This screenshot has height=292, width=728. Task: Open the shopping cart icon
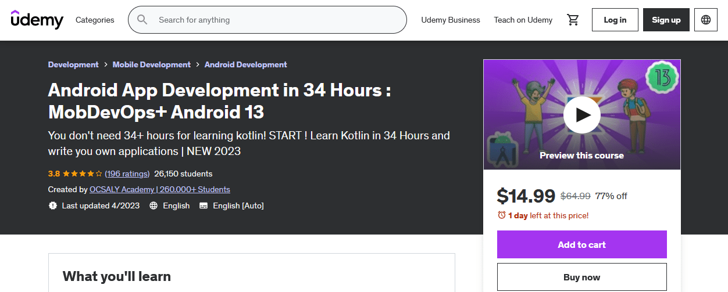[573, 20]
